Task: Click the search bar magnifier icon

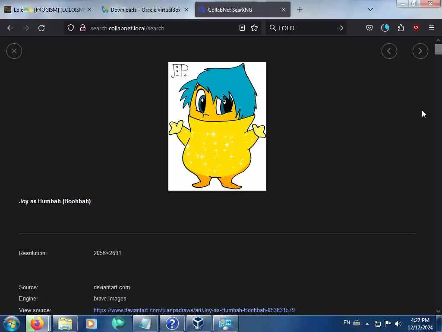Action: (273, 28)
